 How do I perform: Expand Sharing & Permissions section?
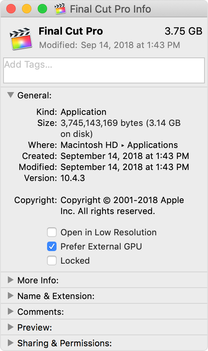click(x=11, y=343)
